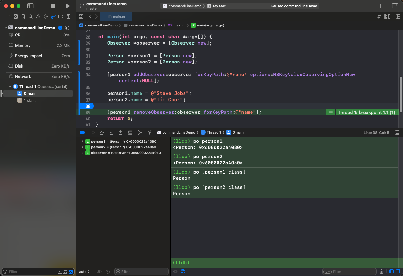Viewport: 403px width, 276px height.
Task: Toggle the right inspector panel
Action: pyautogui.click(x=395, y=6)
